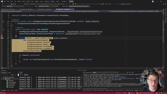
Task: Open the File menu
Action: click(x=5, y=1)
